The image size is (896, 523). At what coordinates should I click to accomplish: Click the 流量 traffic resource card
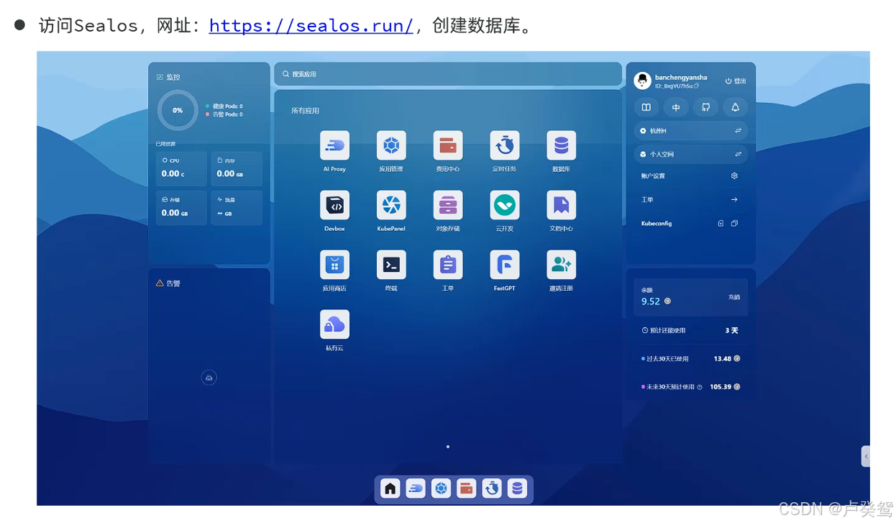click(237, 208)
